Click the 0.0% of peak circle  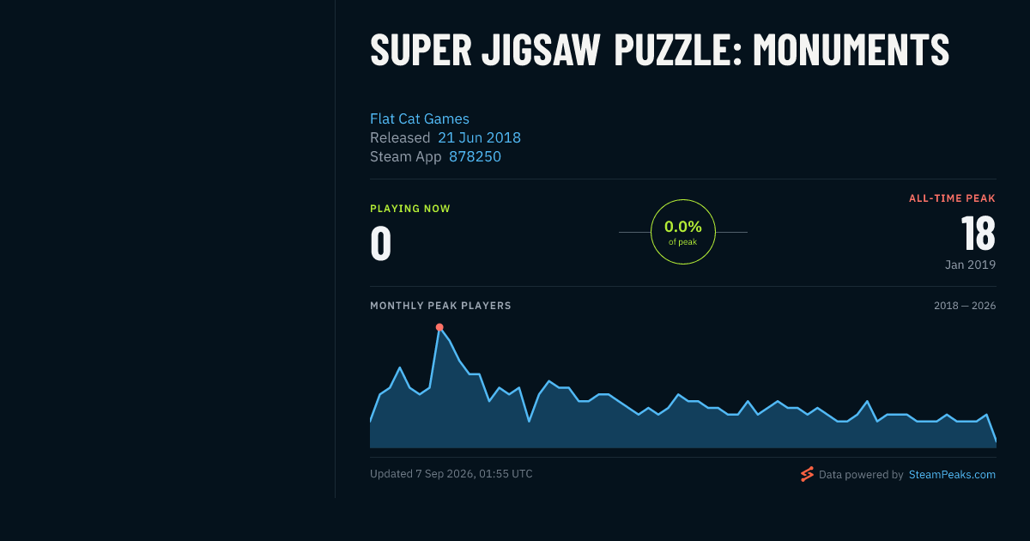click(683, 232)
